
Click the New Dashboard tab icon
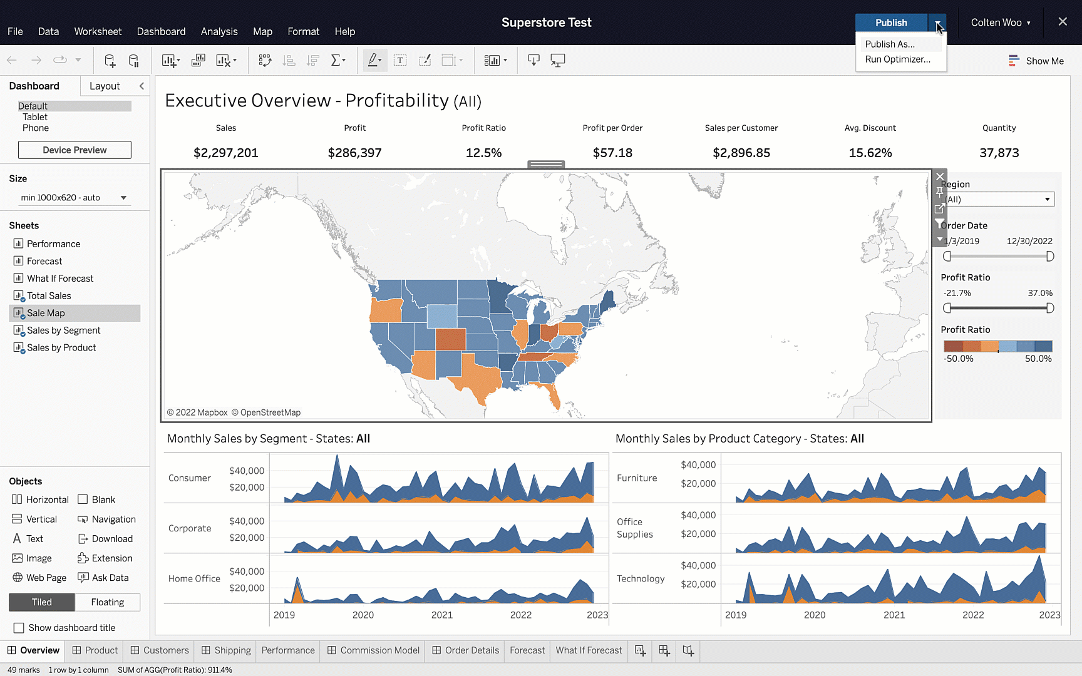(x=664, y=651)
